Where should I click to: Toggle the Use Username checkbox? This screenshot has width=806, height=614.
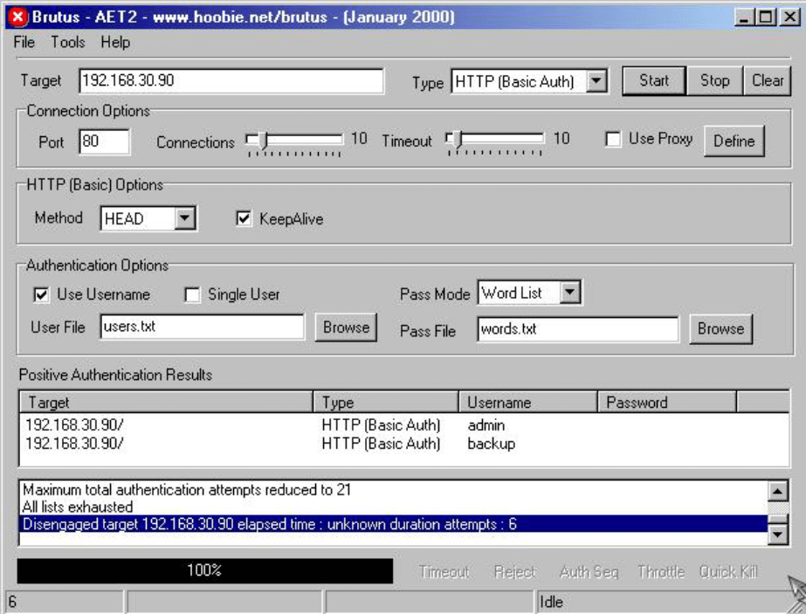[x=41, y=295]
